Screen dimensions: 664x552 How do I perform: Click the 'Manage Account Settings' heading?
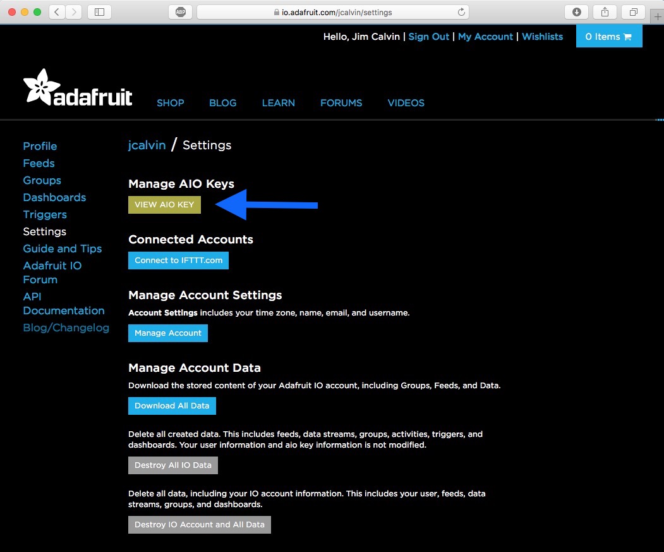pos(205,295)
